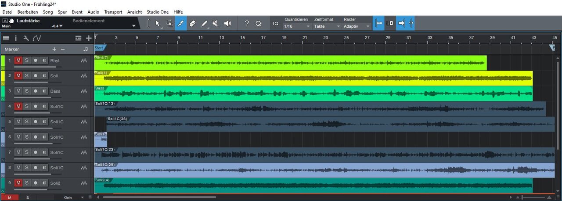
Task: Open the Datei menu
Action: [x=7, y=12]
